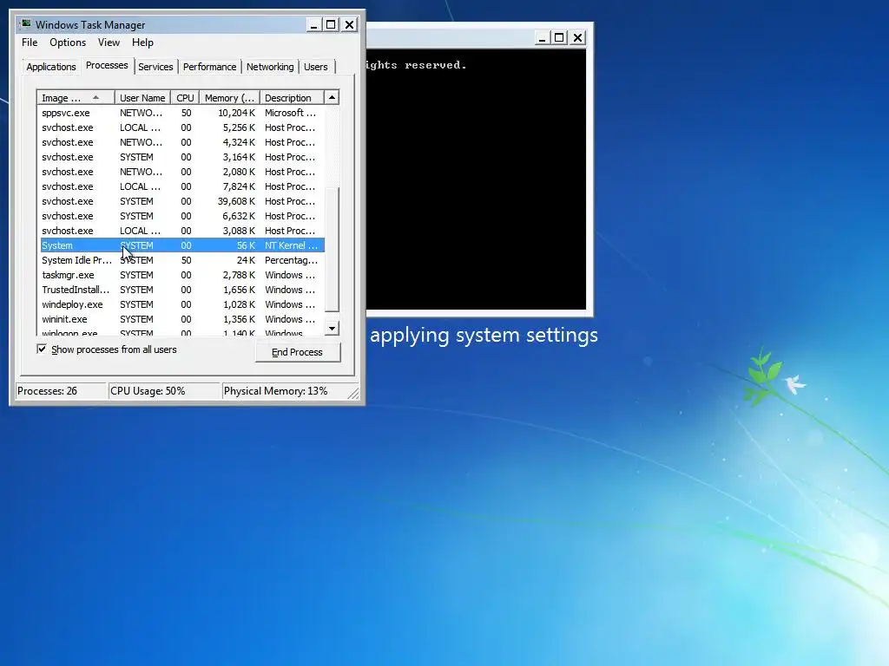Sort by Image Name column header
This screenshot has height=666, width=889.
[x=76, y=97]
